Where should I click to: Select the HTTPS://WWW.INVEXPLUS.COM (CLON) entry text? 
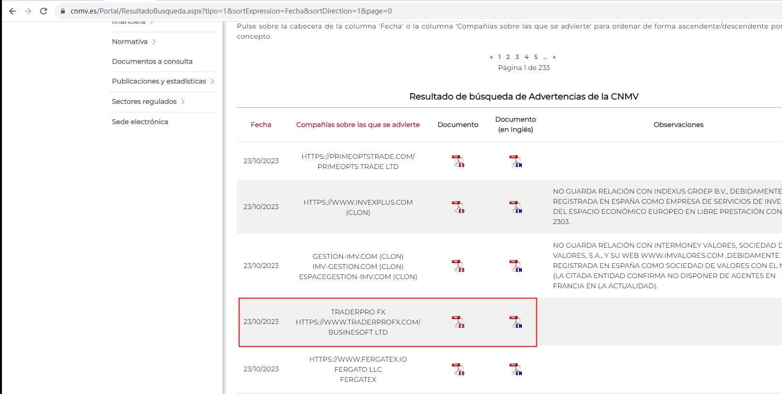pos(358,207)
